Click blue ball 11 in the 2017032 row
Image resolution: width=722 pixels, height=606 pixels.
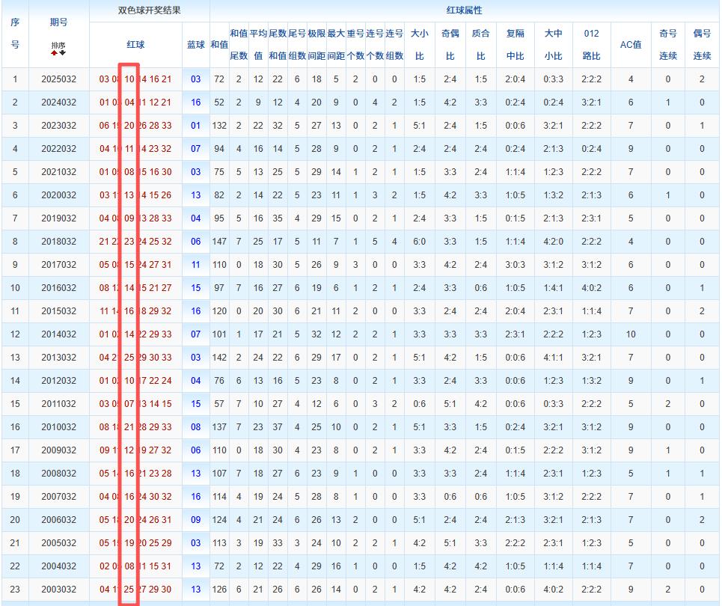196,265
